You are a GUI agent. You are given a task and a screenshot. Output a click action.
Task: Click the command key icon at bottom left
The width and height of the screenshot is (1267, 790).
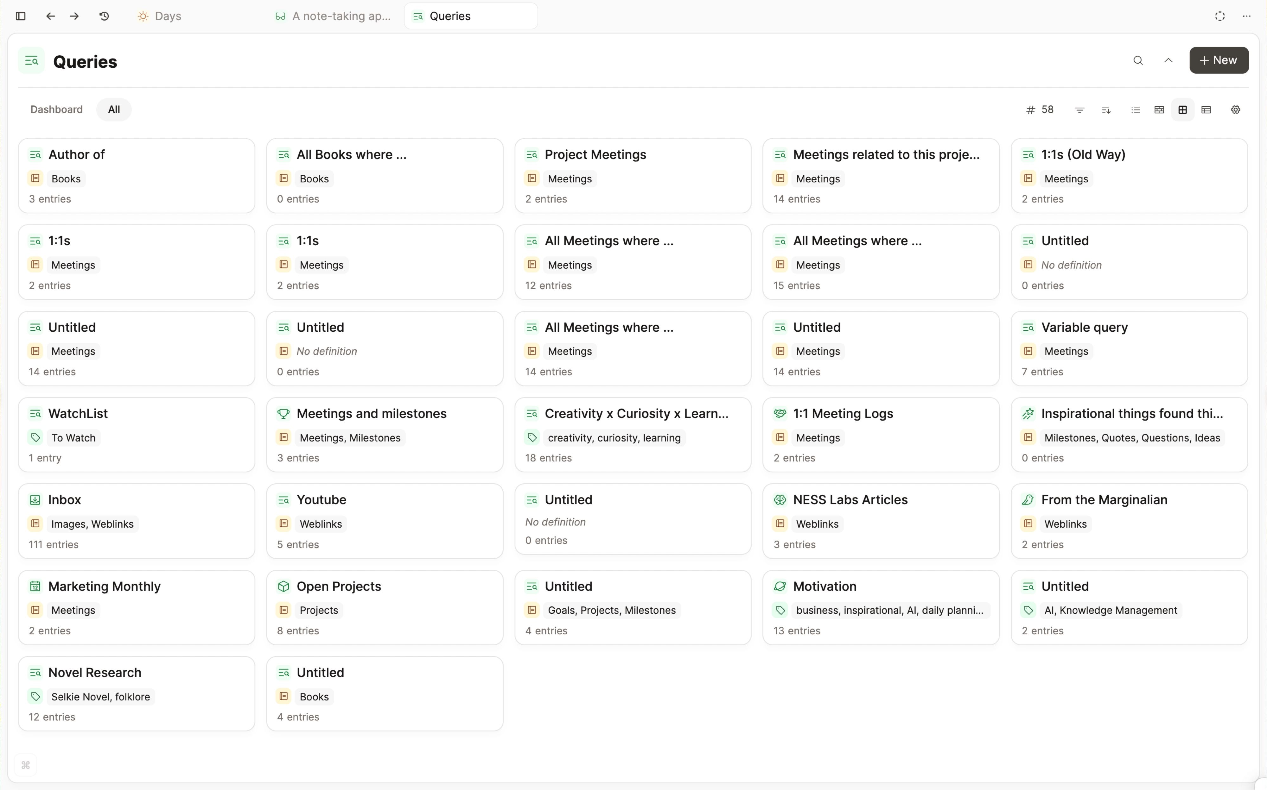point(26,765)
